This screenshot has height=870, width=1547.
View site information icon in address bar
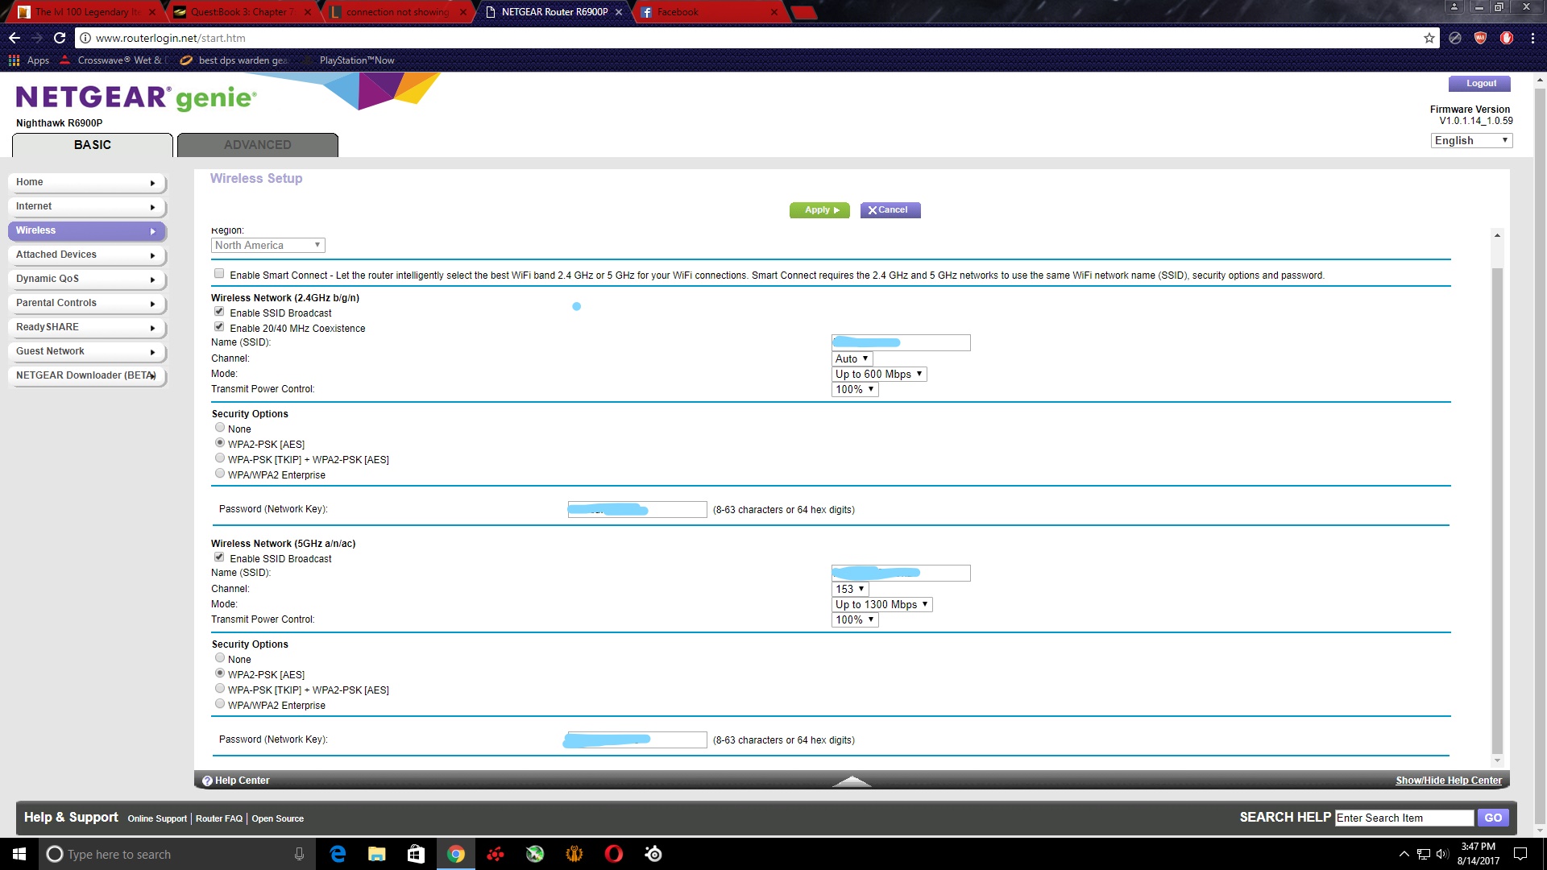[85, 38]
